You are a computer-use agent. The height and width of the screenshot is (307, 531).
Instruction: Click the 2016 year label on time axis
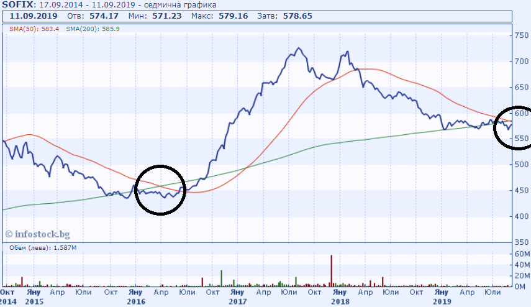point(136,301)
